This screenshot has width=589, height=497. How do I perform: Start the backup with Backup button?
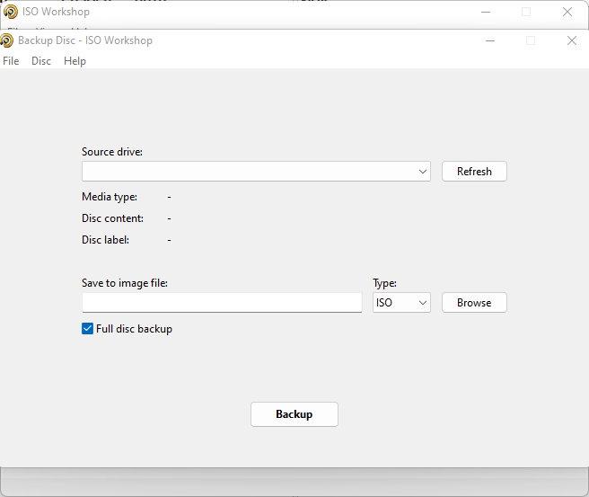(294, 414)
